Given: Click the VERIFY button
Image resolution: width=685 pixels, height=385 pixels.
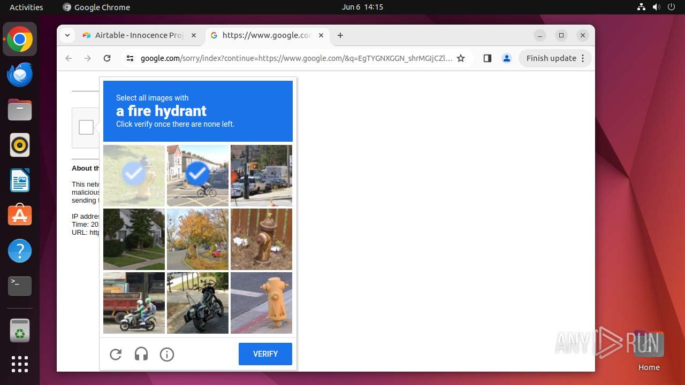Looking at the screenshot, I should coord(265,354).
